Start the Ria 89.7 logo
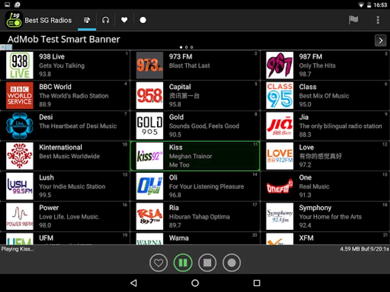Image resolution: width=390 pixels, height=292 pixels. (x=149, y=216)
